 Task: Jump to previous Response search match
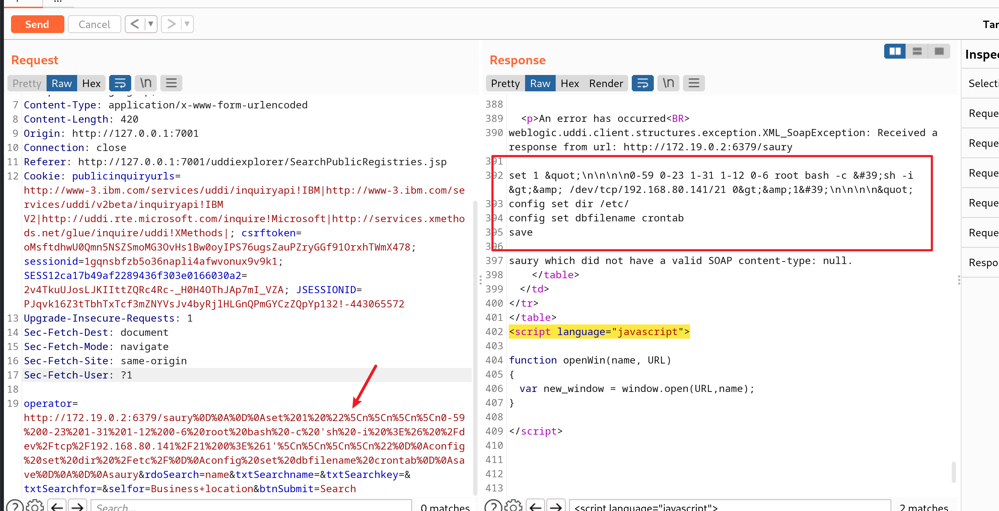pyautogui.click(x=536, y=506)
